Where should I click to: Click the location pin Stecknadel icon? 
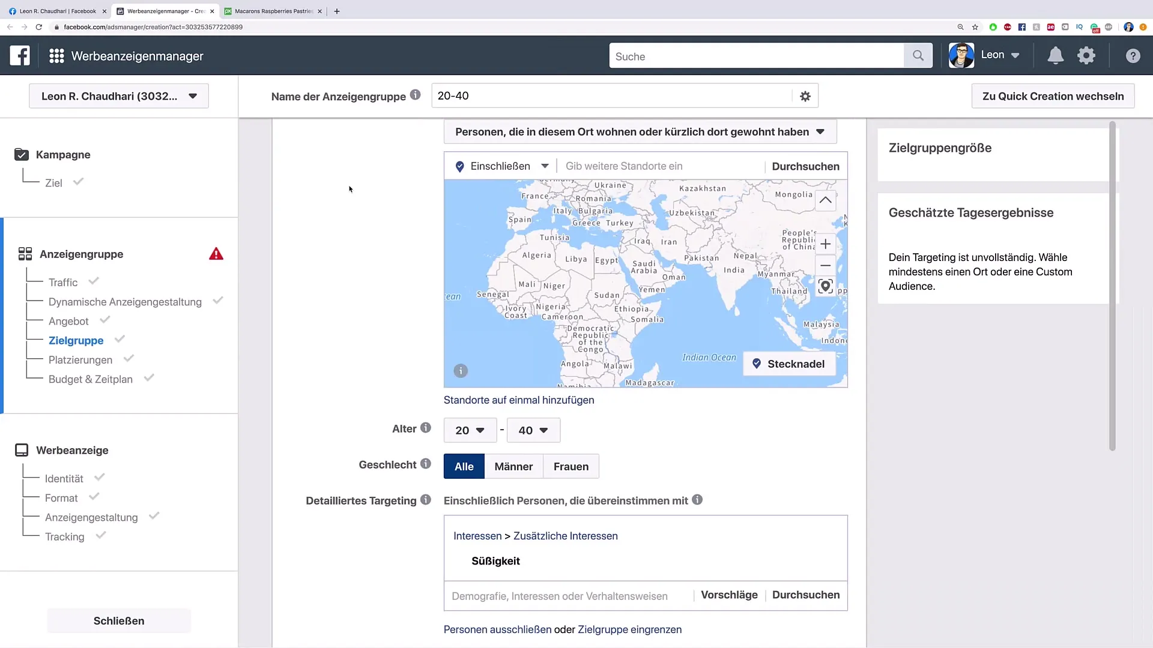point(757,364)
